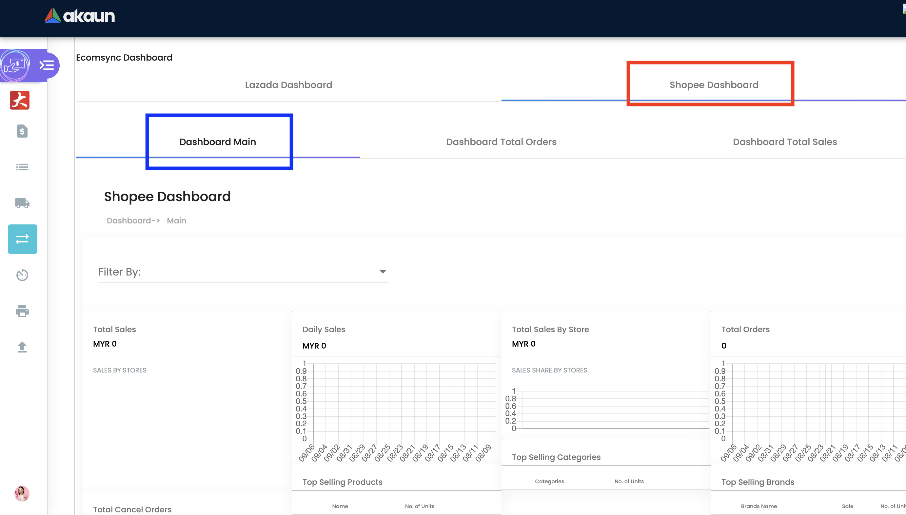
Task: Expand the sidebar menu toggle icon
Action: tap(47, 66)
